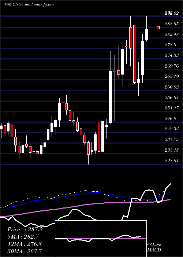
Task: Click the 278.9 price axis label
Action: tap(171, 45)
